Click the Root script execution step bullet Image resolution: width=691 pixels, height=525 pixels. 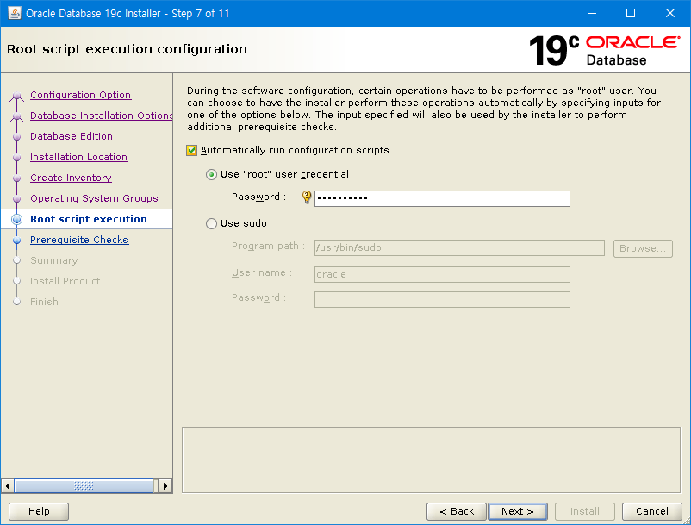point(16,220)
